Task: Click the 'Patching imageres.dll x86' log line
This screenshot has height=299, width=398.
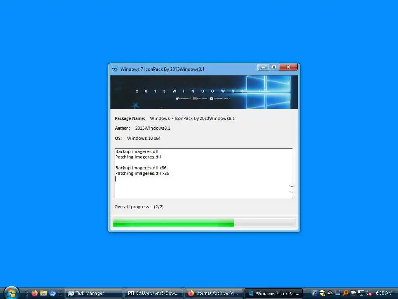Action: click(x=142, y=173)
